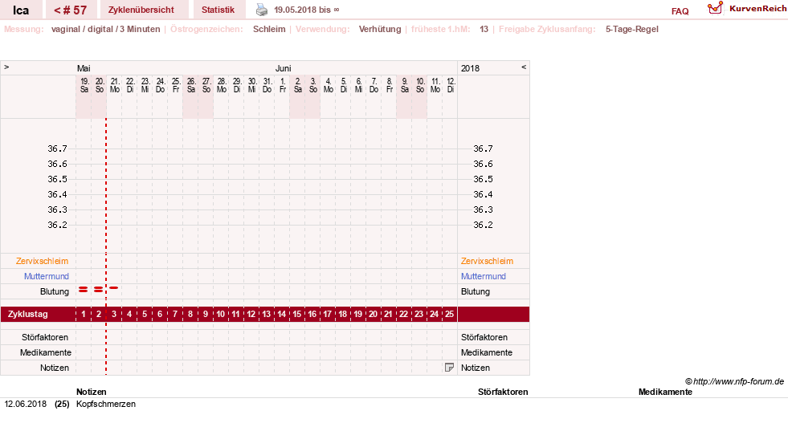The width and height of the screenshot is (788, 423).
Task: Click the left chart expand arrow
Action: [x=6, y=67]
